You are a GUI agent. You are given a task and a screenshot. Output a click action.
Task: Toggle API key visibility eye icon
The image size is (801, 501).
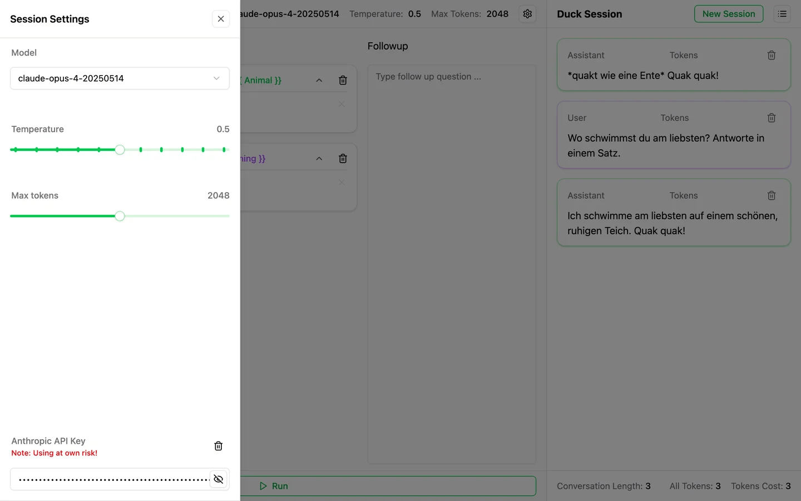[219, 479]
